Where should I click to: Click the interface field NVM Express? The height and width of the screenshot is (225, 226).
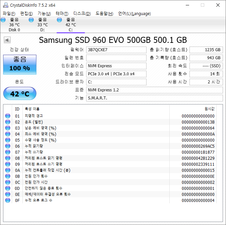coord(116,66)
